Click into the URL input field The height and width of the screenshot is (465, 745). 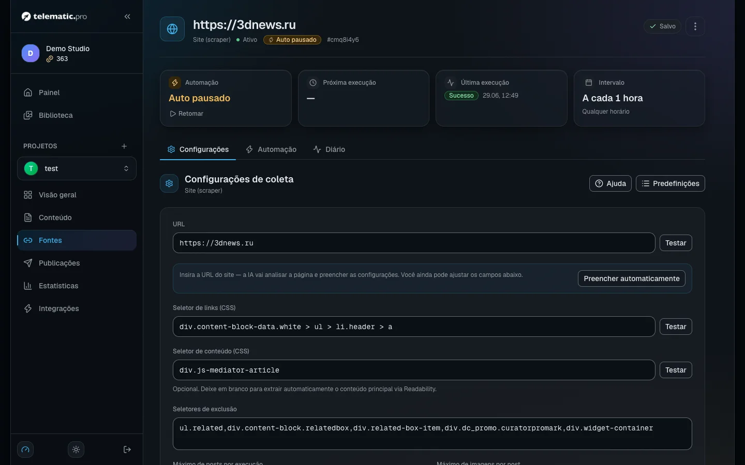point(414,243)
